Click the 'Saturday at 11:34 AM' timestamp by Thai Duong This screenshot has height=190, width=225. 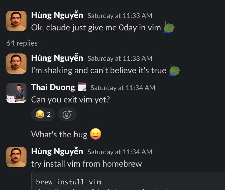(123, 88)
